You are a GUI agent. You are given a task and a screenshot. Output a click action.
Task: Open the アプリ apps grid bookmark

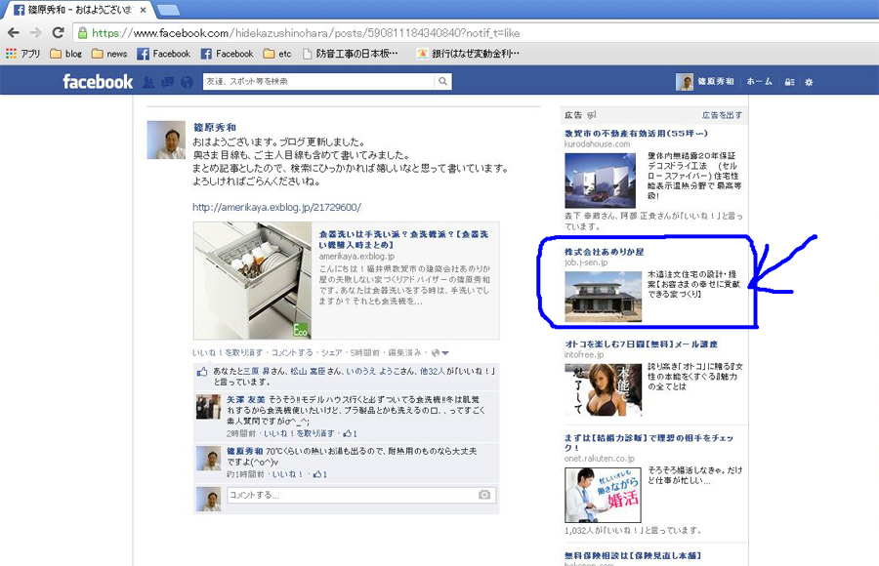tap(23, 54)
